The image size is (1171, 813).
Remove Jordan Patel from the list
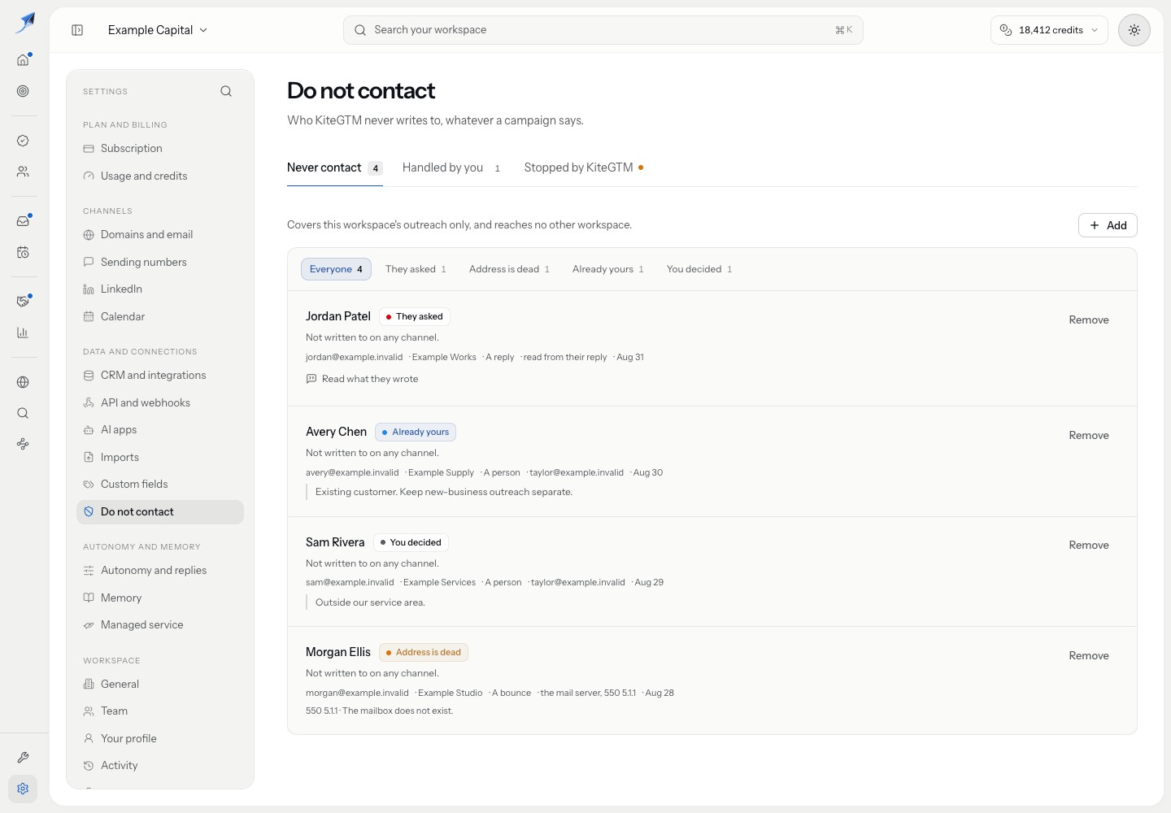coord(1089,320)
